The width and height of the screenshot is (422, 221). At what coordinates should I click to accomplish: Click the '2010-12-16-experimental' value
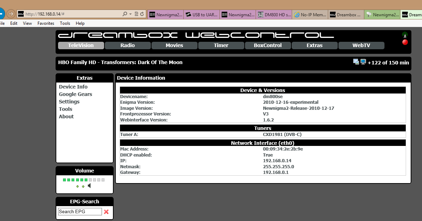click(291, 102)
